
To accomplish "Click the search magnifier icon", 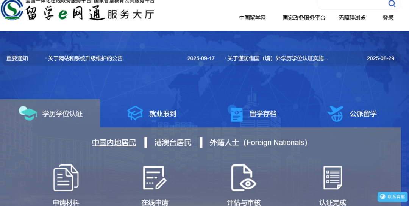I will point(392,4).
